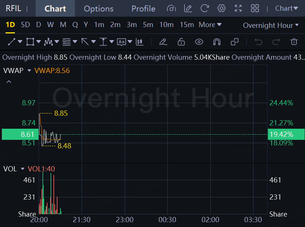The height and width of the screenshot is (227, 305).
Task: Click the trash icon to delete drawings
Action: coord(294,42)
